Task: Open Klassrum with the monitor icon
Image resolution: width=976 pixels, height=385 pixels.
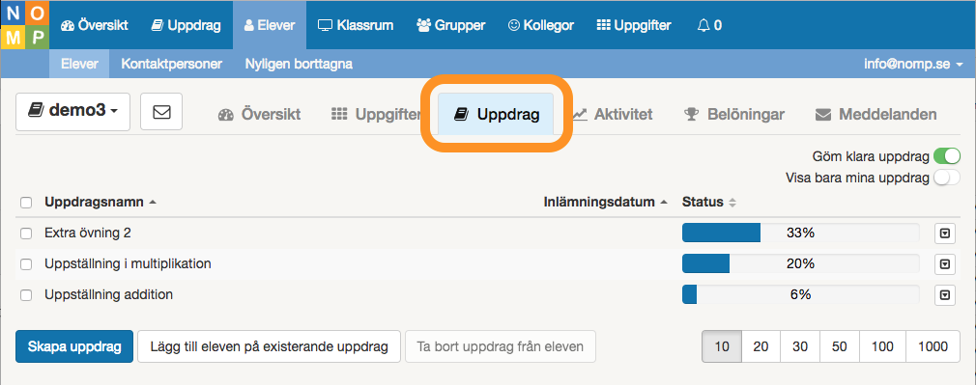Action: 355,25
